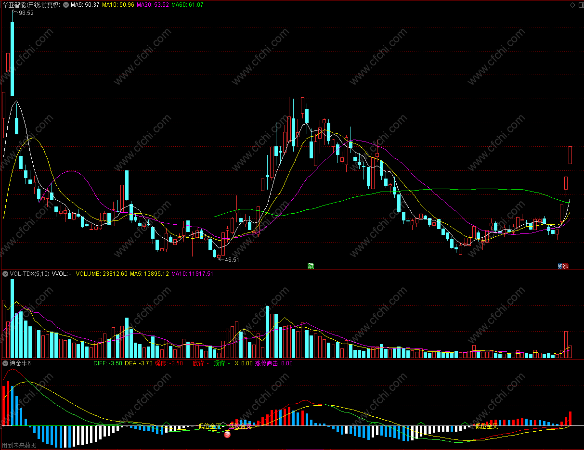Click the 财 marker at chart bottom

pos(560,266)
